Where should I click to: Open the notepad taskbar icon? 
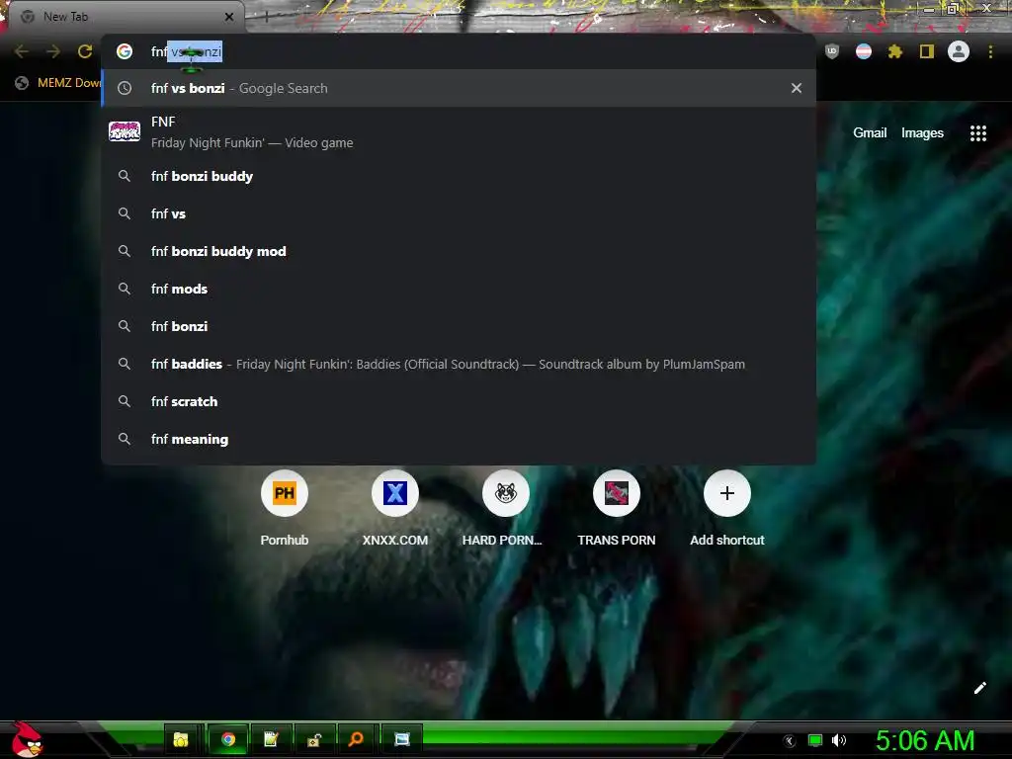271,739
